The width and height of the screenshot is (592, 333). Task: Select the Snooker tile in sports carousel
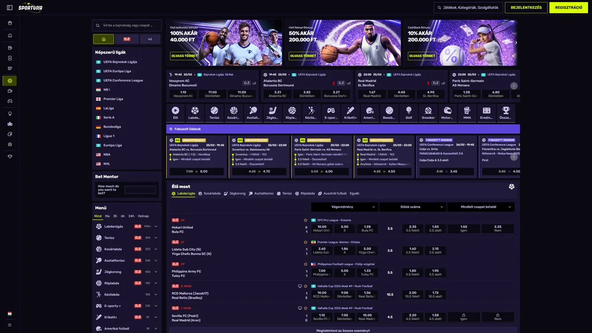click(x=428, y=113)
